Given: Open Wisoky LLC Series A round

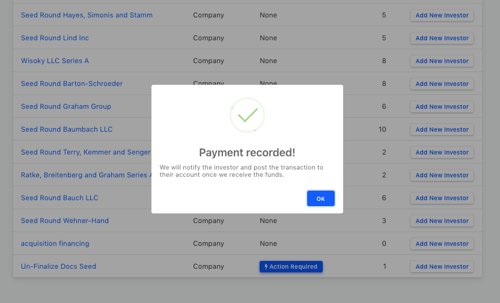Looking at the screenshot, I should pos(55,61).
